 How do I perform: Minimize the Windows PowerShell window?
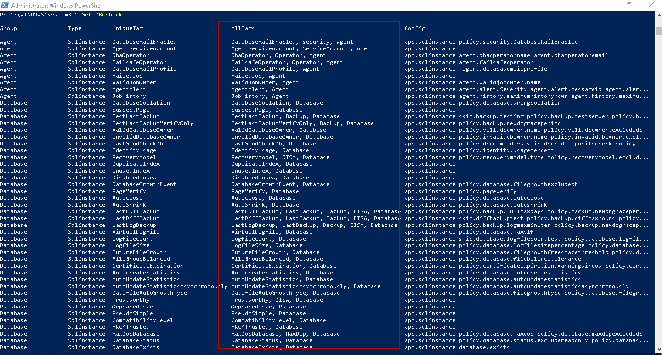607,5
